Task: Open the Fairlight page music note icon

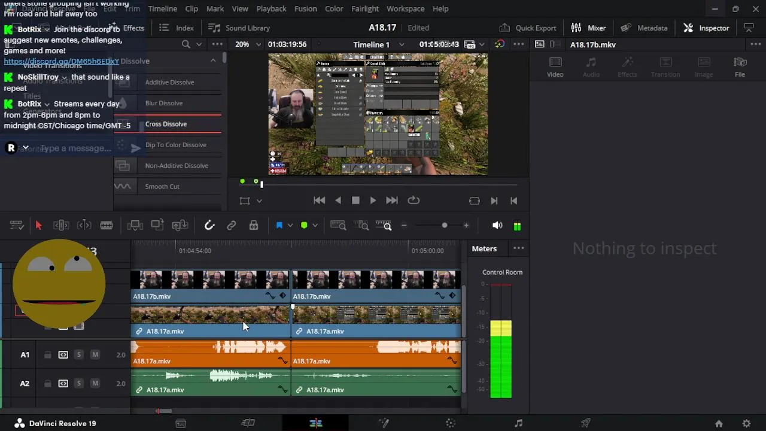Action: point(518,423)
